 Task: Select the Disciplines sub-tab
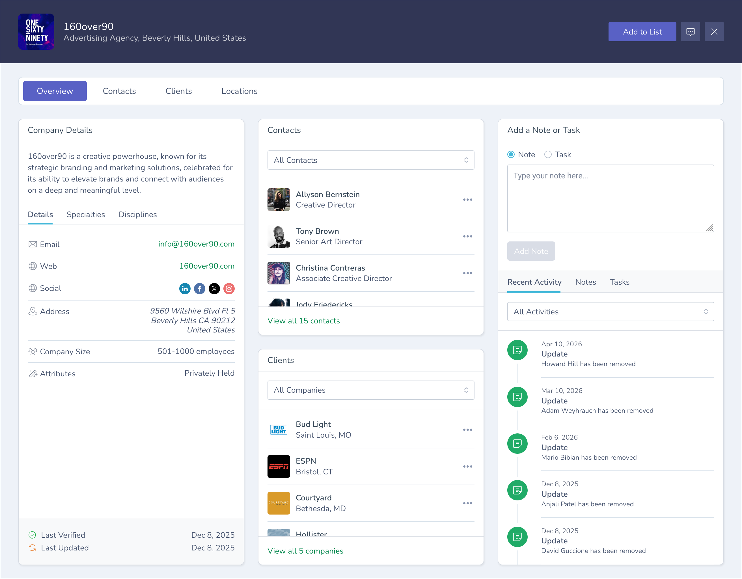click(x=138, y=215)
